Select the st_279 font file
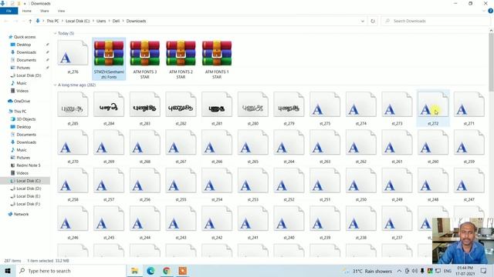 (x=289, y=108)
